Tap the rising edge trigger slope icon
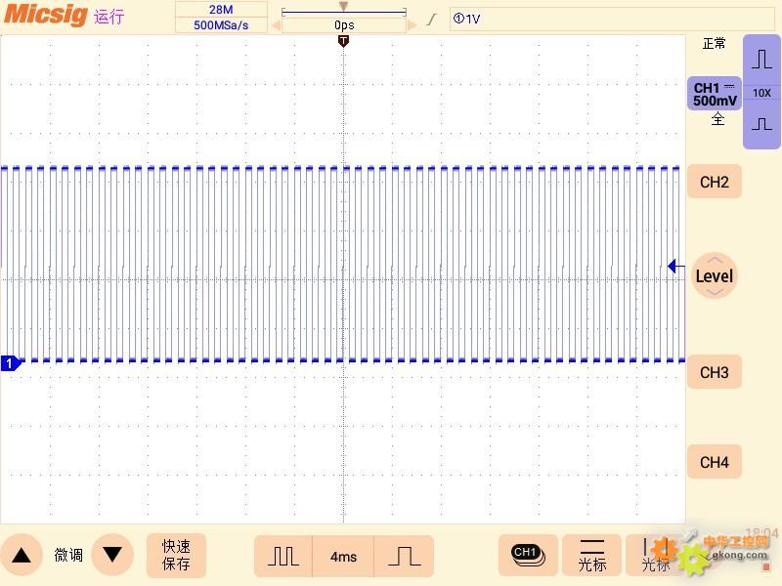Image resolution: width=782 pixels, height=586 pixels. click(432, 20)
